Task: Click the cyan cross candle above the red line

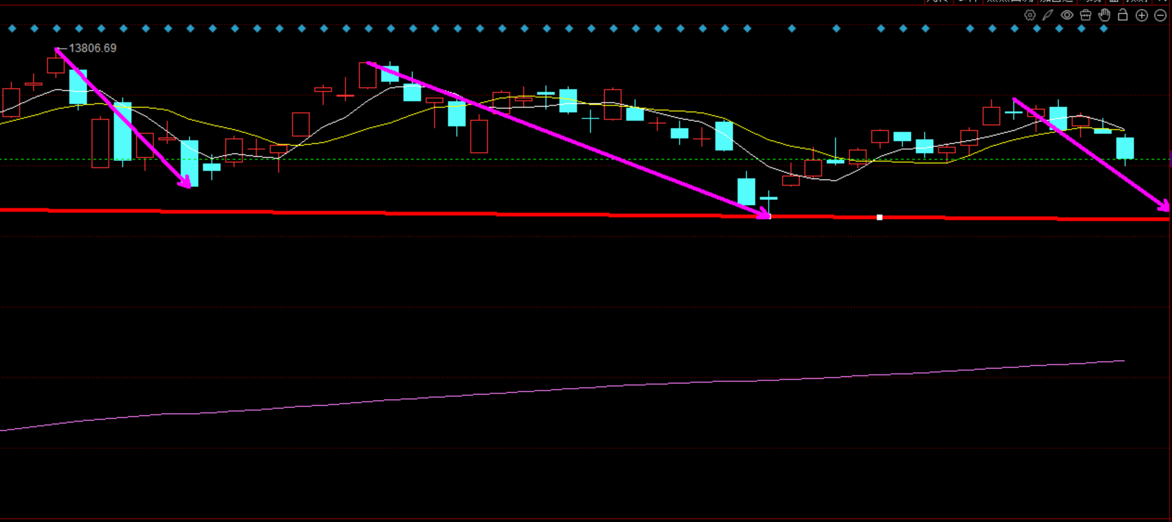Action: click(769, 199)
